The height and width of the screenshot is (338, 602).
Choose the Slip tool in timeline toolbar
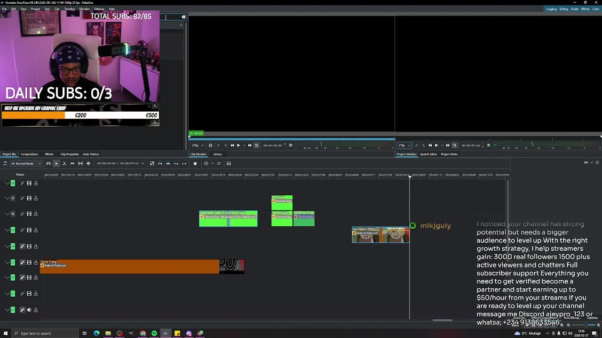pos(80,163)
